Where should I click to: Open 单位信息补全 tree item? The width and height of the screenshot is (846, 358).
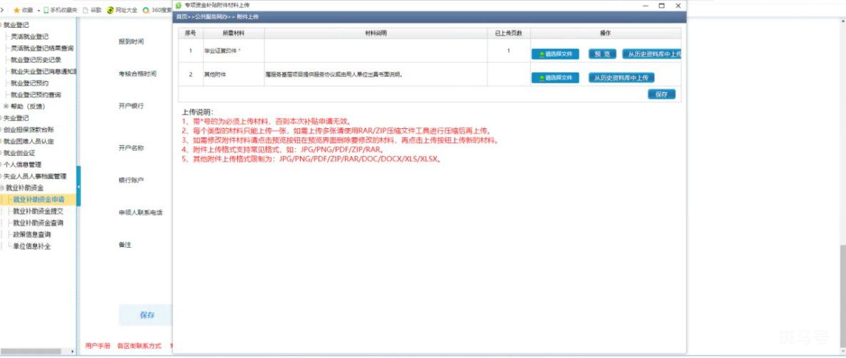tap(32, 246)
